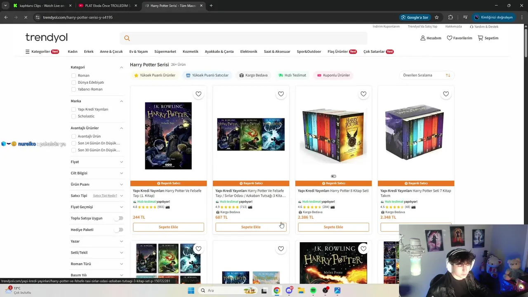Add the 244 TL book to cart
This screenshot has width=528, height=297.
tap(168, 227)
